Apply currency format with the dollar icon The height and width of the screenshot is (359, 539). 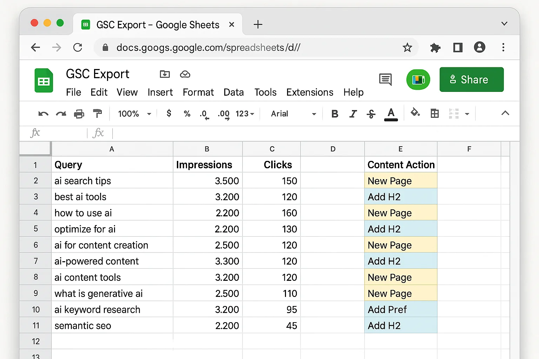168,114
